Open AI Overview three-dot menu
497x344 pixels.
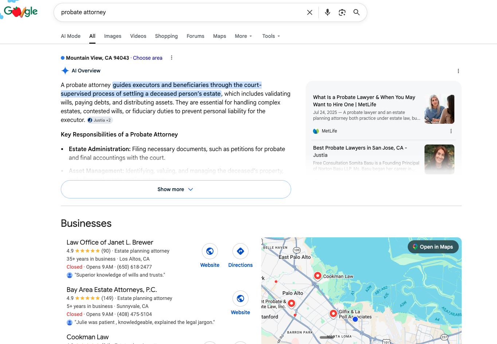click(458, 71)
